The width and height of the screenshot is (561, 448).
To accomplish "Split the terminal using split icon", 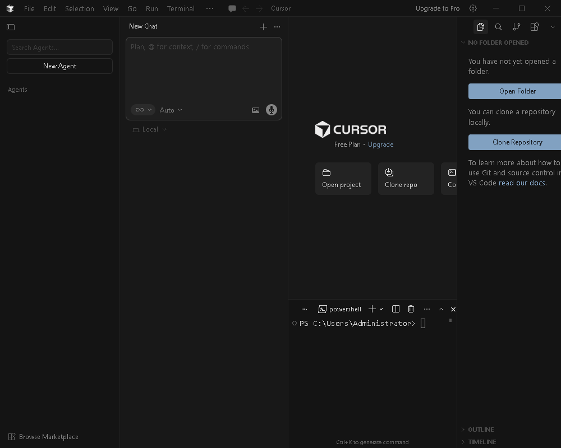I will tap(396, 309).
